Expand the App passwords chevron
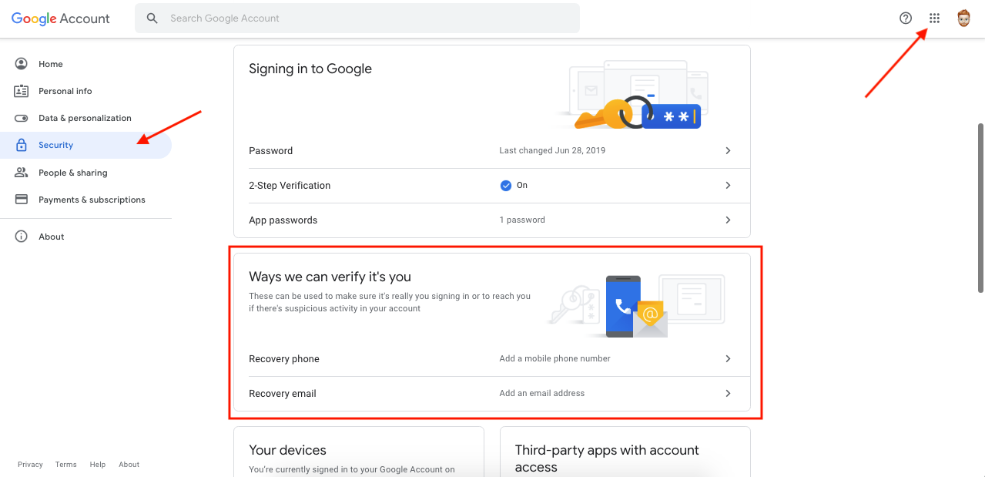The image size is (985, 477). click(x=728, y=220)
